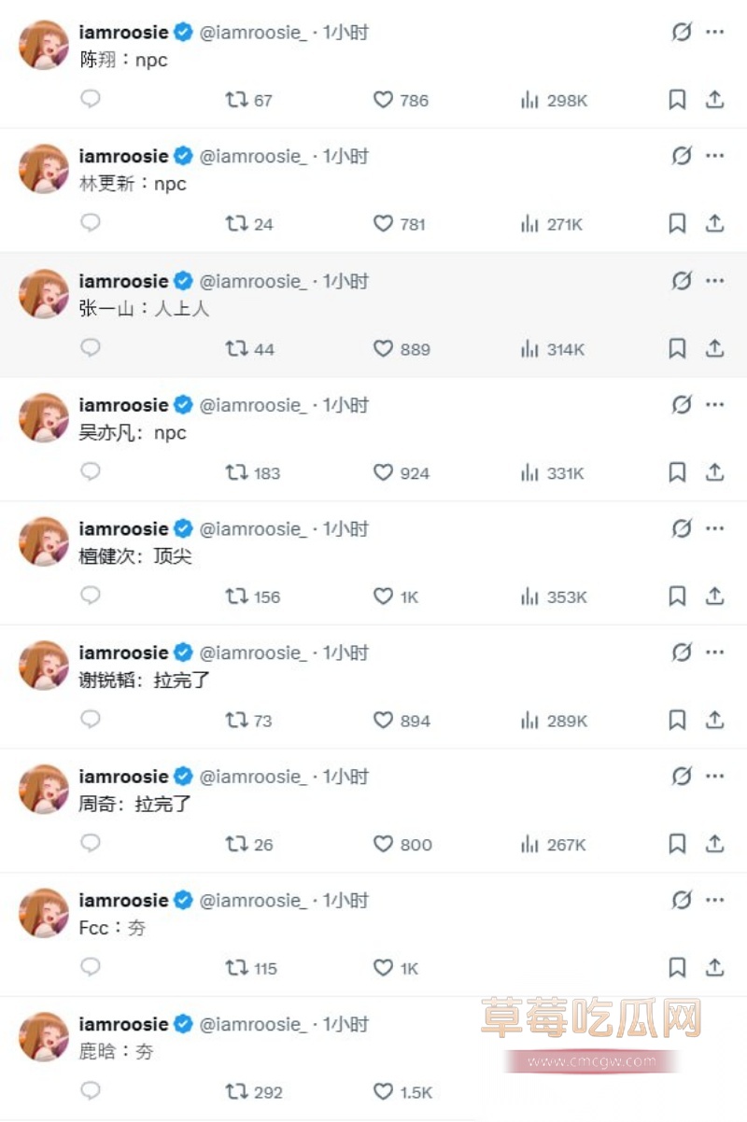The image size is (747, 1122).
Task: Open more options on Fcc：夯 tweet
Action: (714, 901)
